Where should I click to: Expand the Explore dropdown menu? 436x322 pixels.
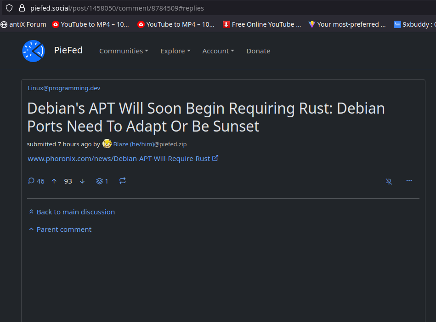point(175,51)
